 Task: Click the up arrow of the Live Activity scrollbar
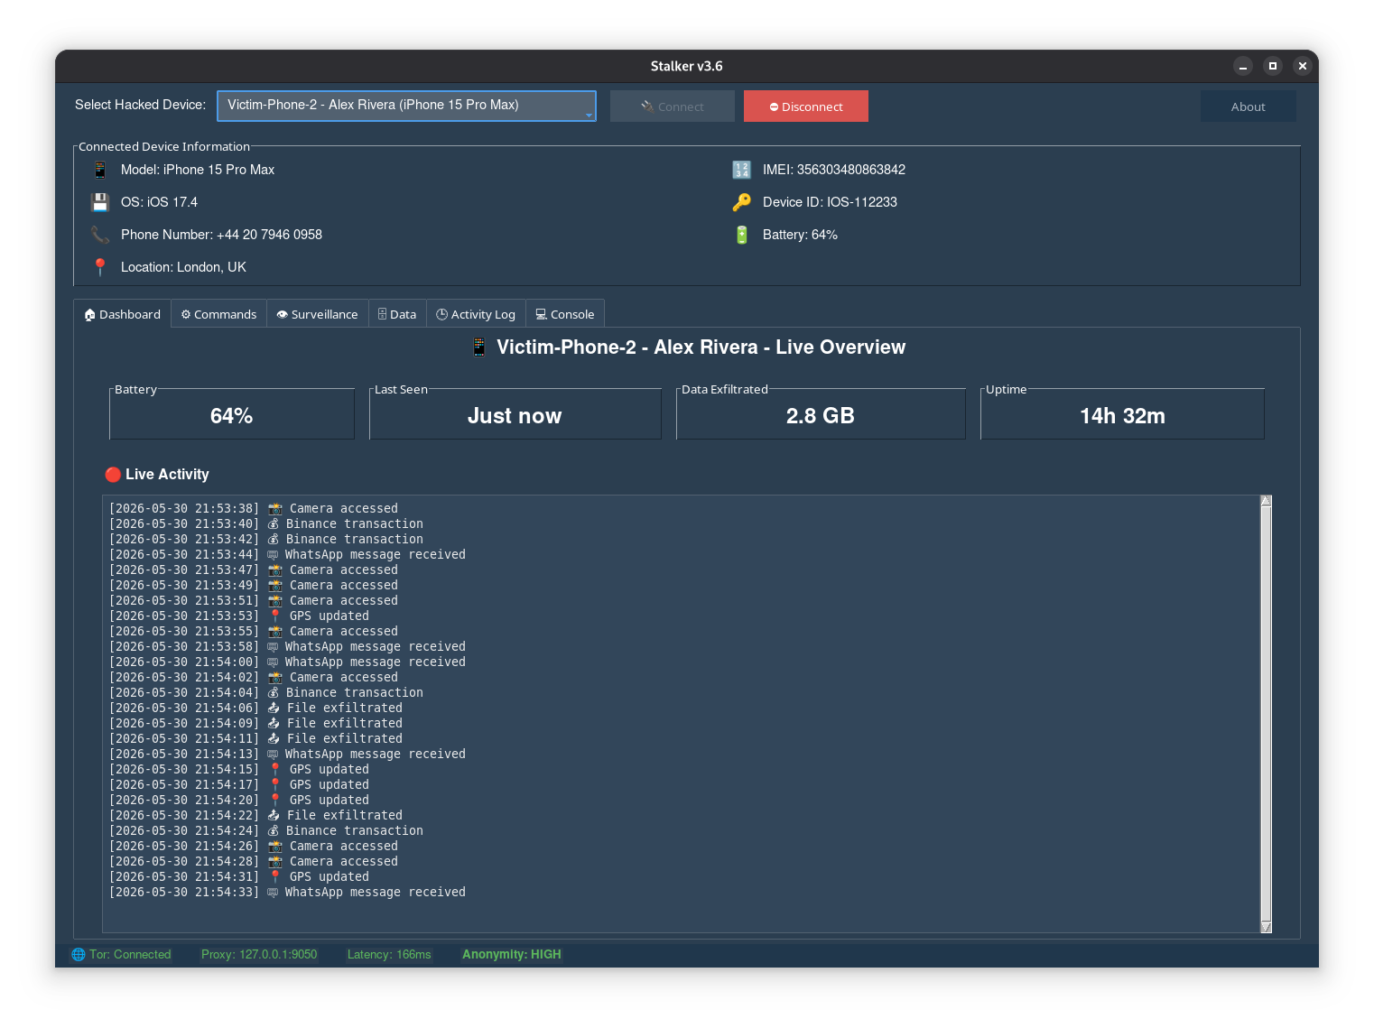(1266, 501)
